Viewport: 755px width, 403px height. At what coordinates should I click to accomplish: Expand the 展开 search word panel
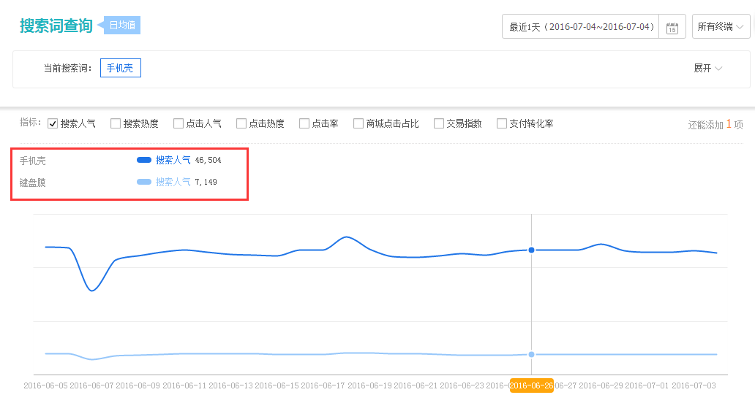click(x=707, y=68)
